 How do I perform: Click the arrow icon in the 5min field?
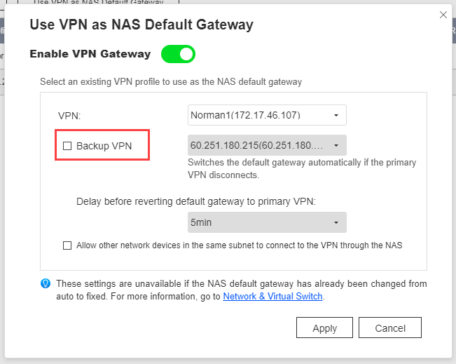tap(336, 223)
